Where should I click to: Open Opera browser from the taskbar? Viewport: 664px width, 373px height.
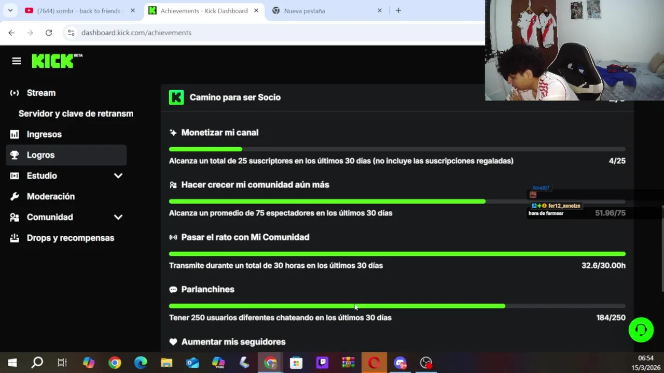(x=374, y=363)
